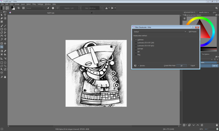Collapse the Advanced Color Selector docker
219x131 pixels.
183,15
